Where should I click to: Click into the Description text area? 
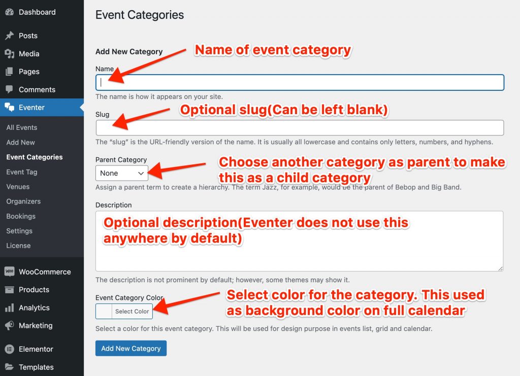pyautogui.click(x=300, y=241)
